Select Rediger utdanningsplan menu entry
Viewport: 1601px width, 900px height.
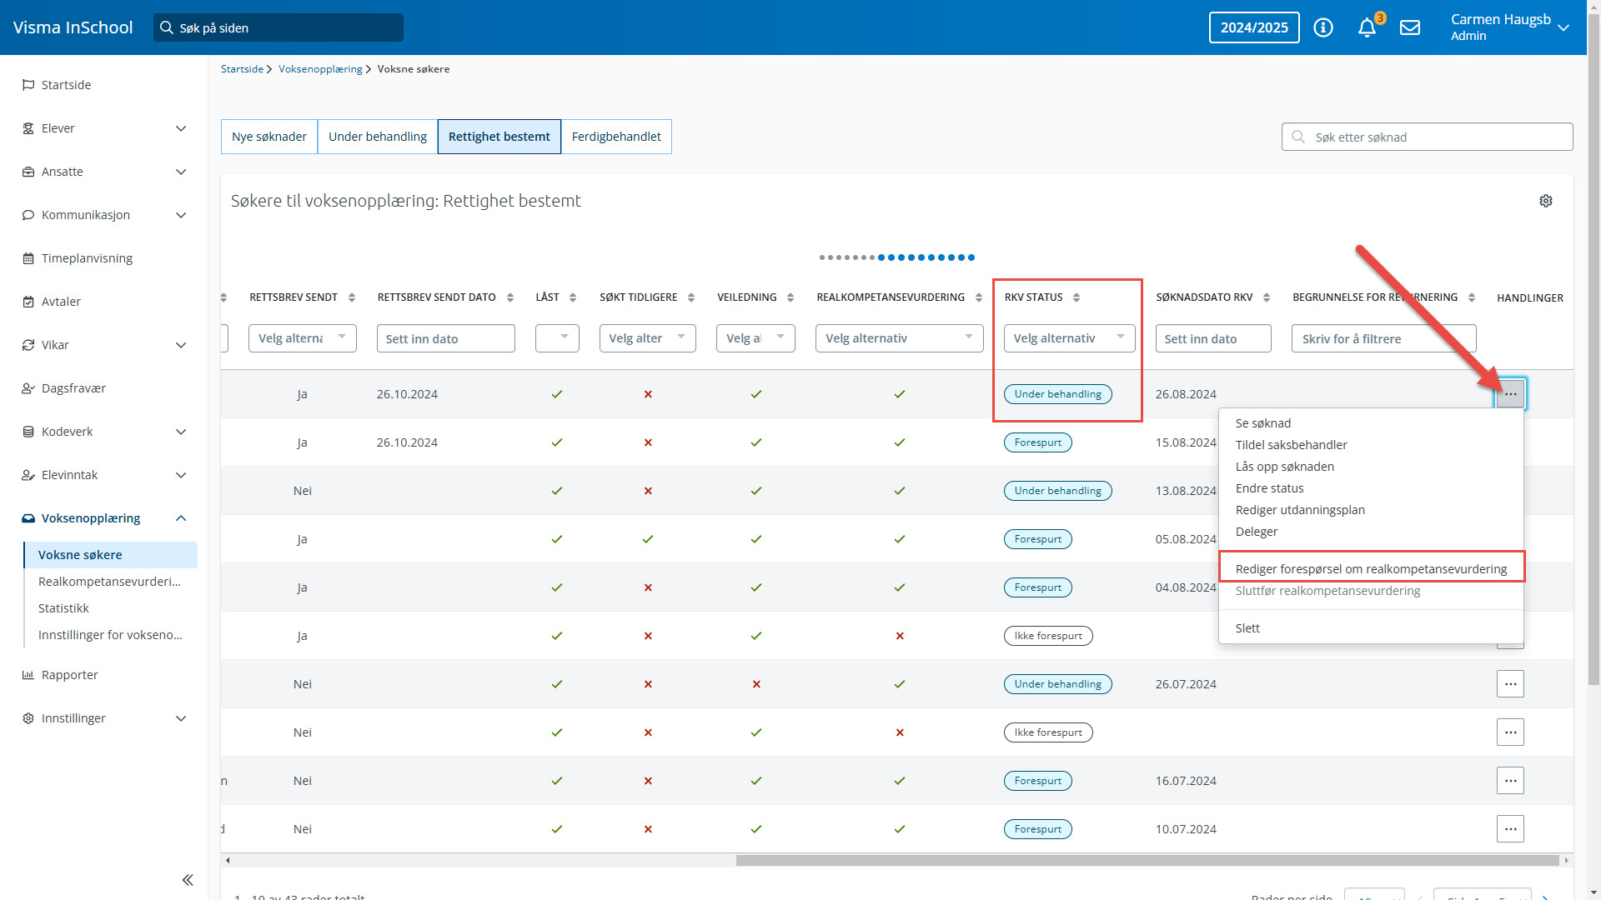pos(1300,510)
